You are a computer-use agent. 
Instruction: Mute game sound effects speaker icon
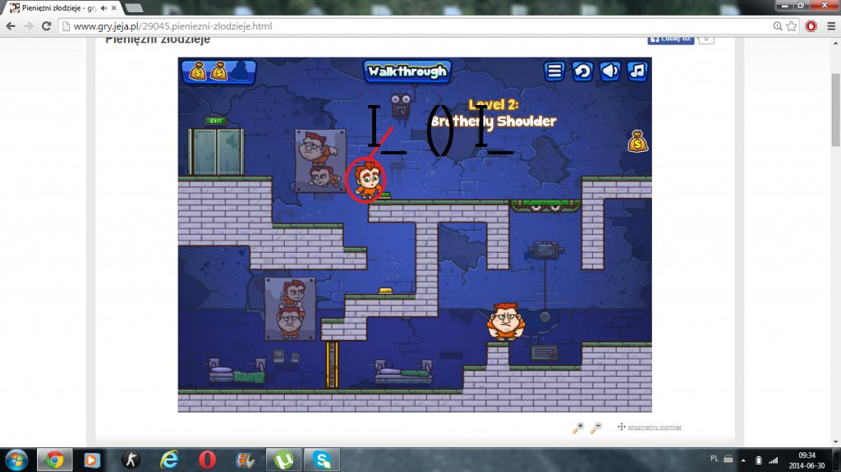(x=610, y=71)
